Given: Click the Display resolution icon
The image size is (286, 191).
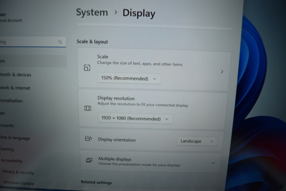Looking at the screenshot, I should pos(88,108).
